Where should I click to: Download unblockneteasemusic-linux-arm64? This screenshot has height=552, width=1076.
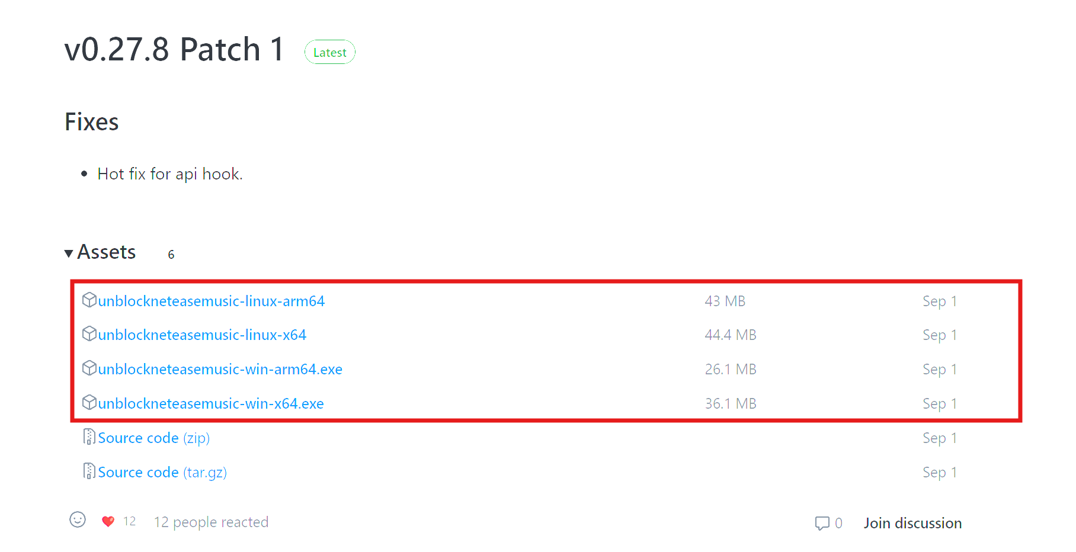pyautogui.click(x=211, y=301)
